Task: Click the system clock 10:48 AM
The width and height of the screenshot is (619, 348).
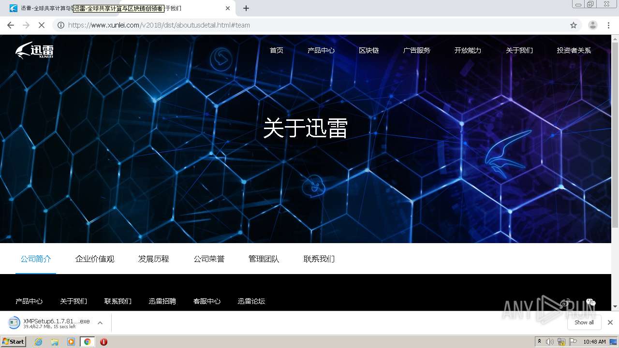Action: click(594, 342)
